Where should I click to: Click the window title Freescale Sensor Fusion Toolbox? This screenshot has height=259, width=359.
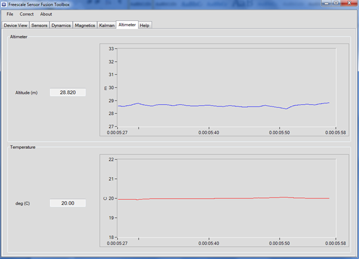(39, 4)
